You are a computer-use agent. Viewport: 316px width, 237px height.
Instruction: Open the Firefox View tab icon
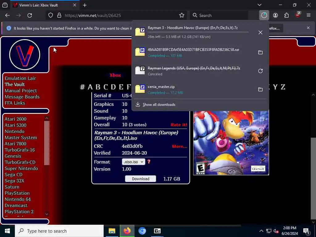click(x=5, y=5)
